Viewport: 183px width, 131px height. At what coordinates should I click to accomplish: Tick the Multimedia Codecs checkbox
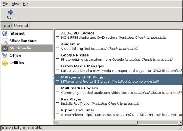point(58,90)
